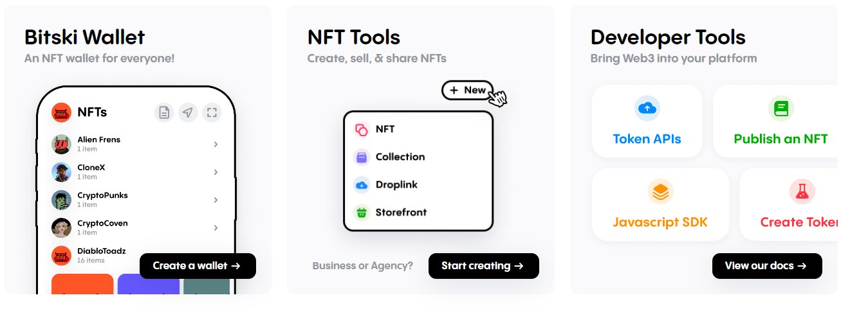Image resolution: width=841 pixels, height=311 pixels.
Task: Click the Storefront basket icon
Action: pyautogui.click(x=361, y=212)
